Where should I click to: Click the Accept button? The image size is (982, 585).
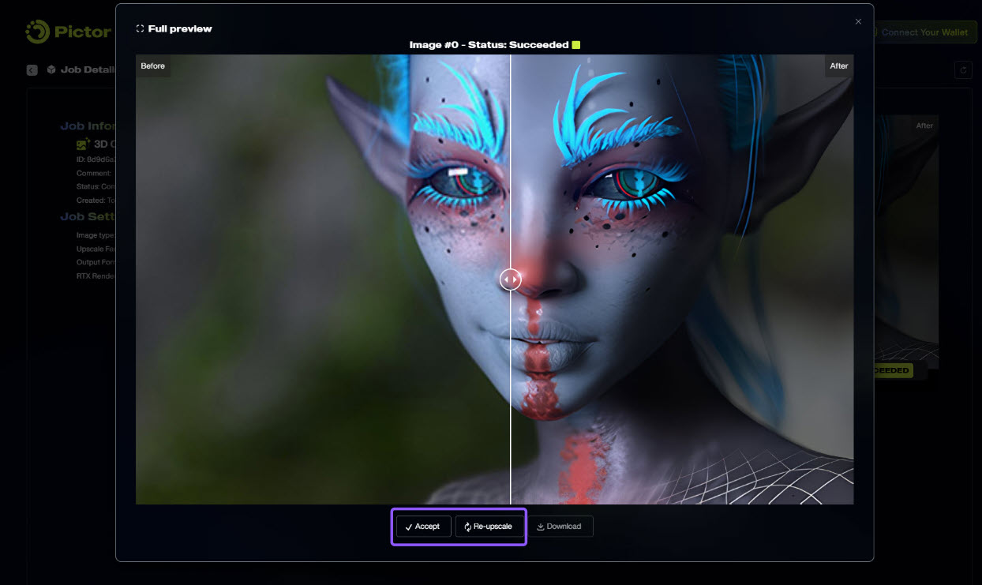(423, 527)
